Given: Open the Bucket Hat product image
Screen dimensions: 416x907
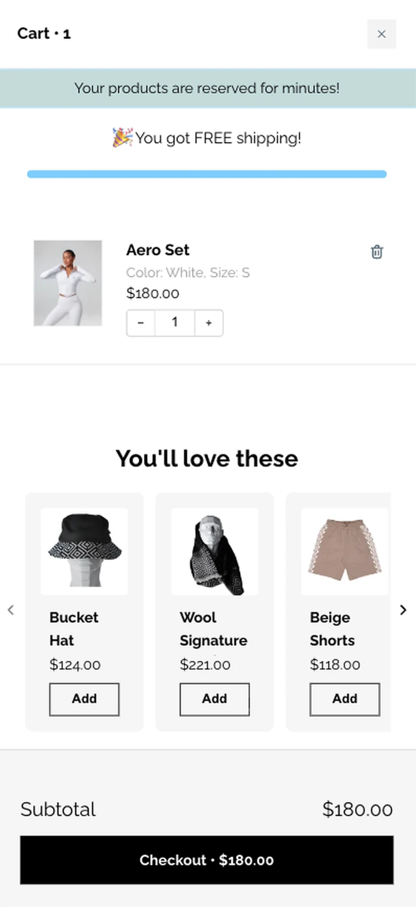Looking at the screenshot, I should [x=84, y=551].
